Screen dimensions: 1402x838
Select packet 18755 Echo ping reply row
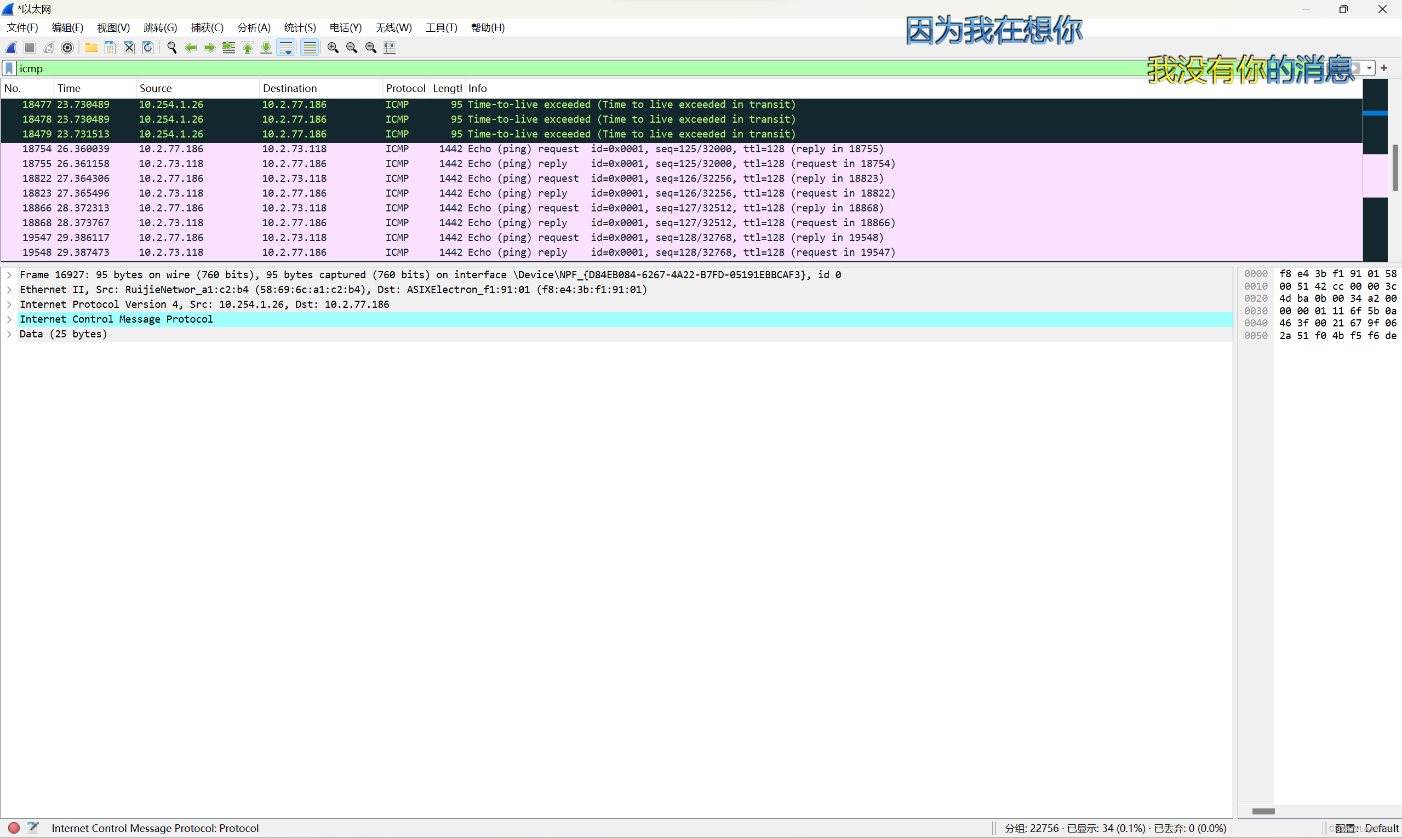(681, 164)
